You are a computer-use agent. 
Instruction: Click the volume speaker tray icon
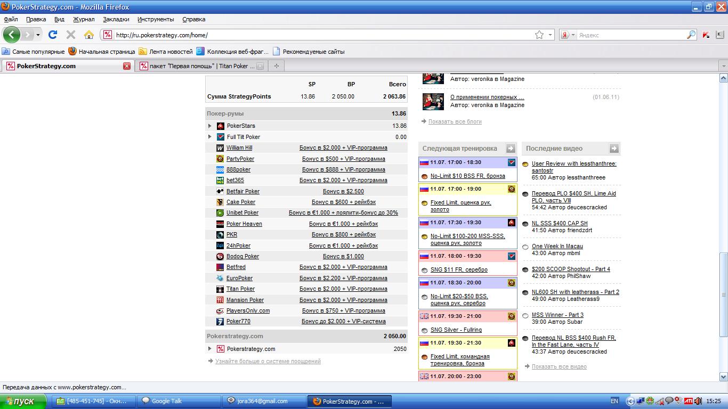click(698, 401)
